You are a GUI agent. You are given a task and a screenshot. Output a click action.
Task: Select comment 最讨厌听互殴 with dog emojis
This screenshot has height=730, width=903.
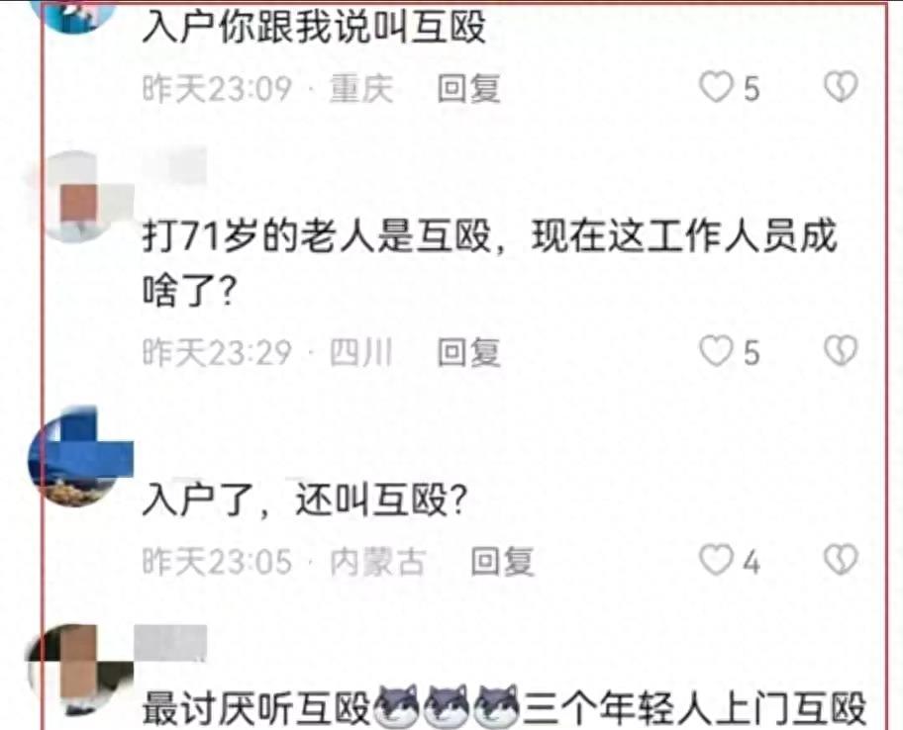click(x=504, y=706)
